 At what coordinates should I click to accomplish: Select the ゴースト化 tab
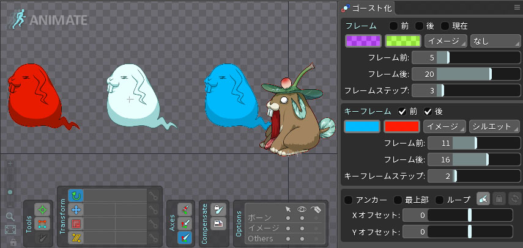point(367,8)
